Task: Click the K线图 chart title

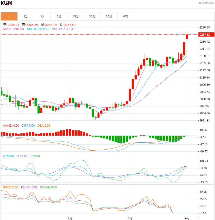Action: (7, 3)
